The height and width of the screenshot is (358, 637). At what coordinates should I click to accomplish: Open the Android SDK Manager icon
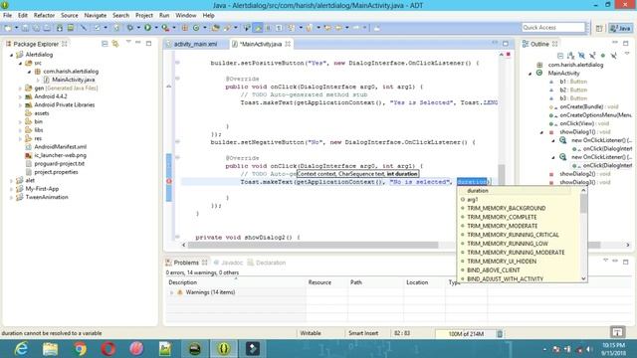60,28
